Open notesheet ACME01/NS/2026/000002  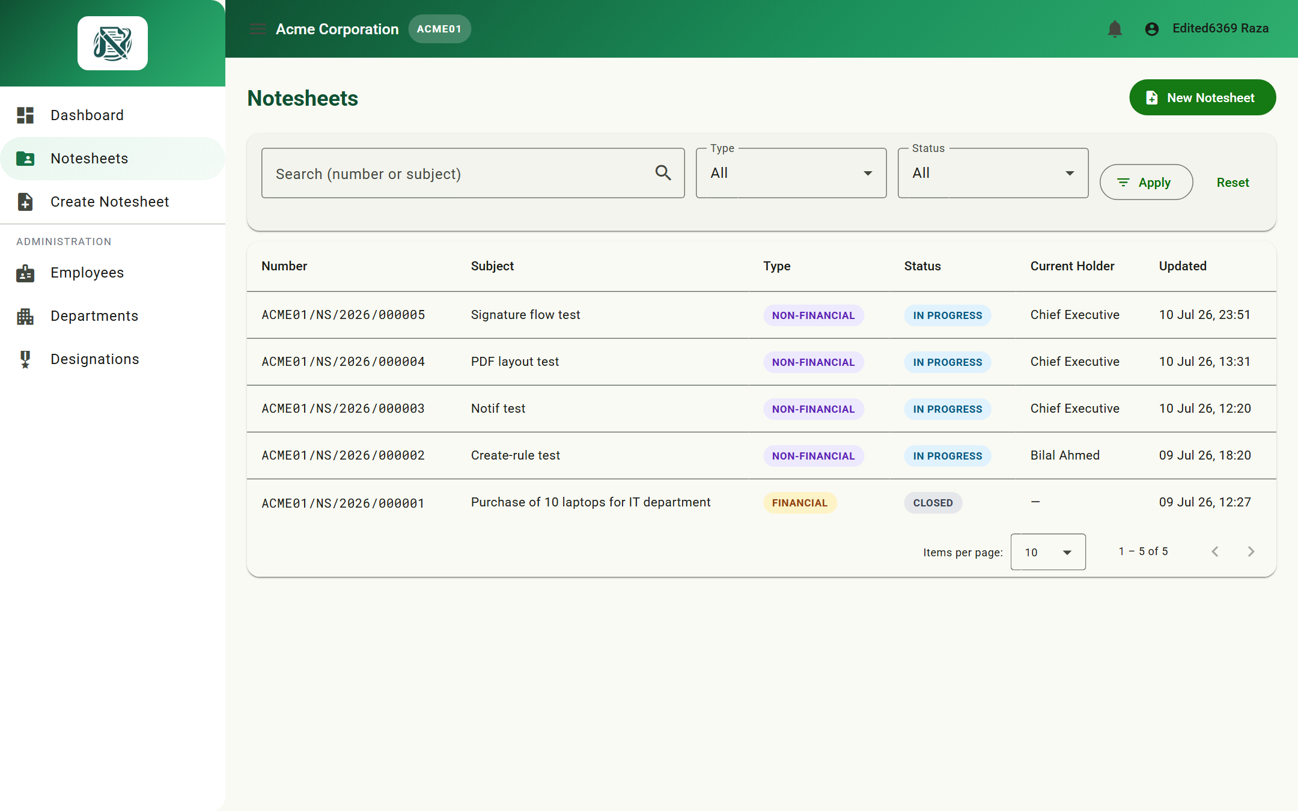pos(343,455)
